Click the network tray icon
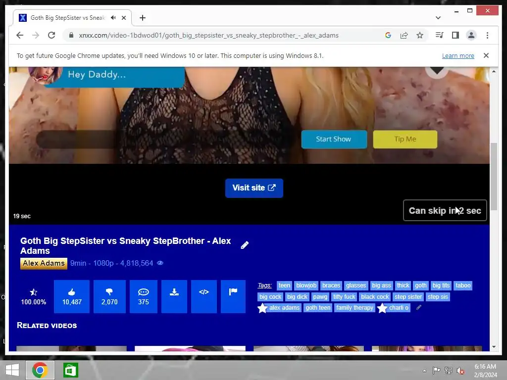507x380 pixels. [x=449, y=370]
